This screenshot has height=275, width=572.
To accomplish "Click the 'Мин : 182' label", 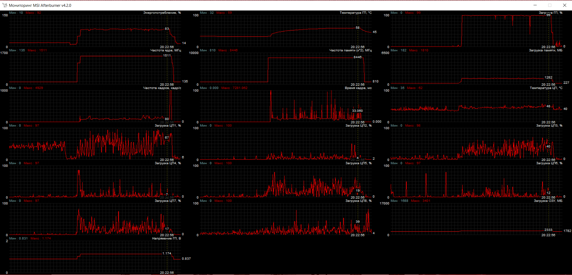I will [x=399, y=50].
